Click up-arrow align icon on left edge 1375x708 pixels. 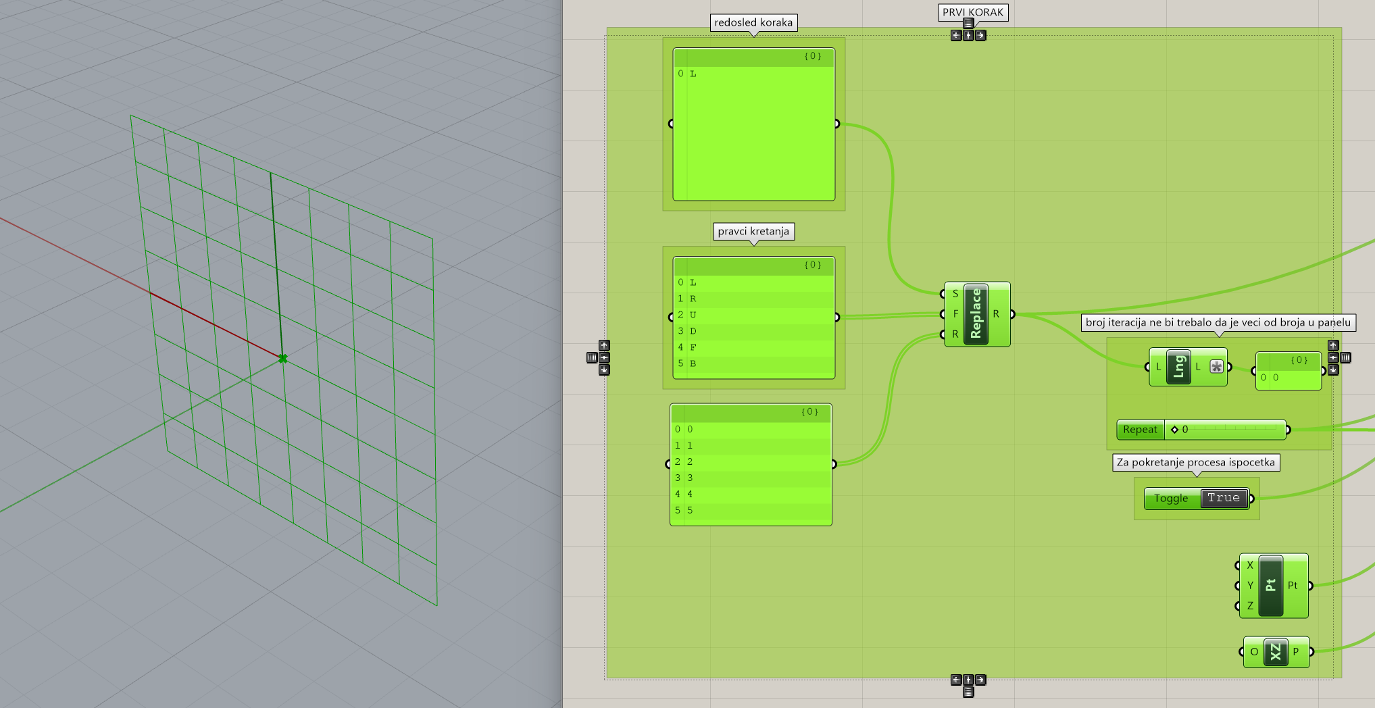coord(604,345)
